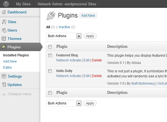Click the Description column header at top
This screenshot has width=167, height=122.
[117, 46]
